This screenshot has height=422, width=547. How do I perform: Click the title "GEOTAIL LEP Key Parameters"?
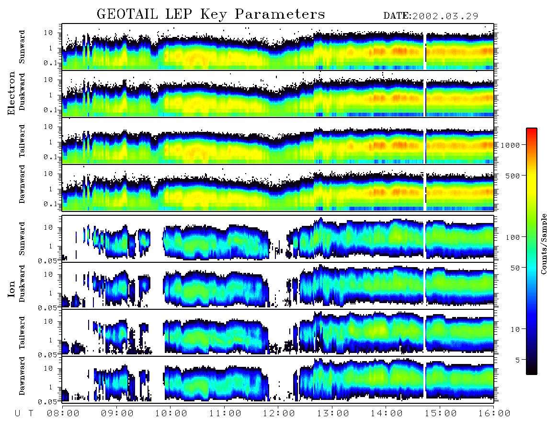click(211, 14)
